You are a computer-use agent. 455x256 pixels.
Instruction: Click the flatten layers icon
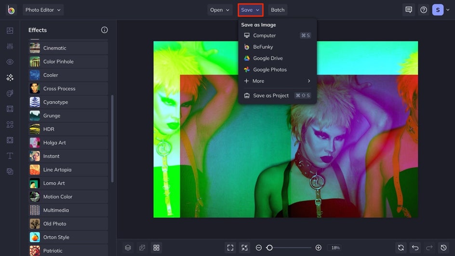142,248
